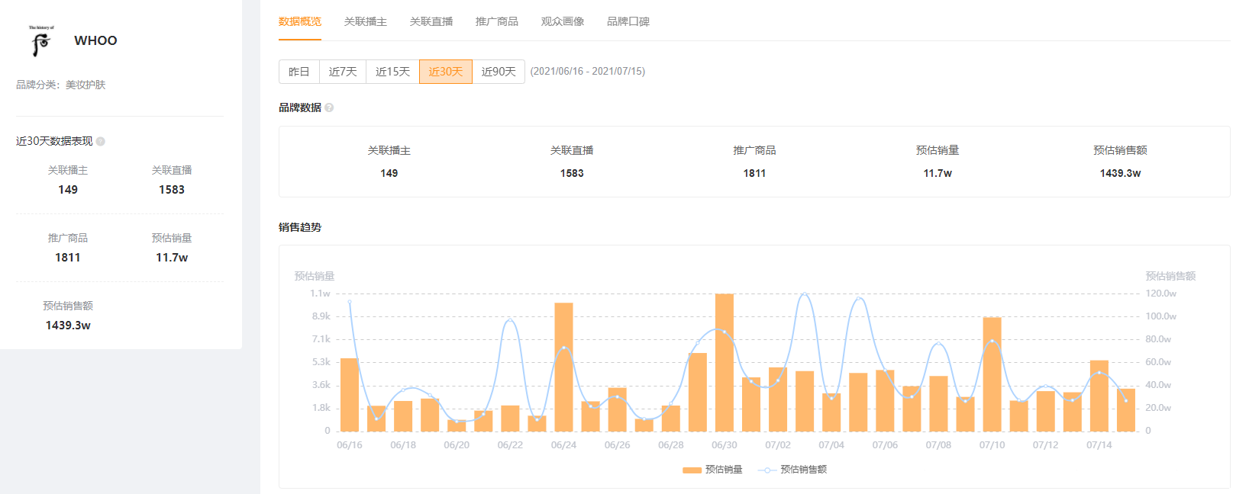Open the 观众画像 tab

pos(563,21)
